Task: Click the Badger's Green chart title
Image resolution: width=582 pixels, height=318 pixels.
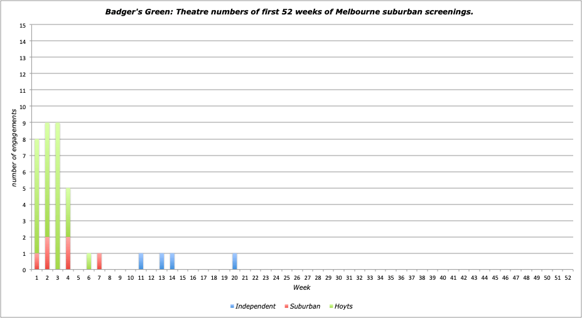Action: click(x=291, y=11)
